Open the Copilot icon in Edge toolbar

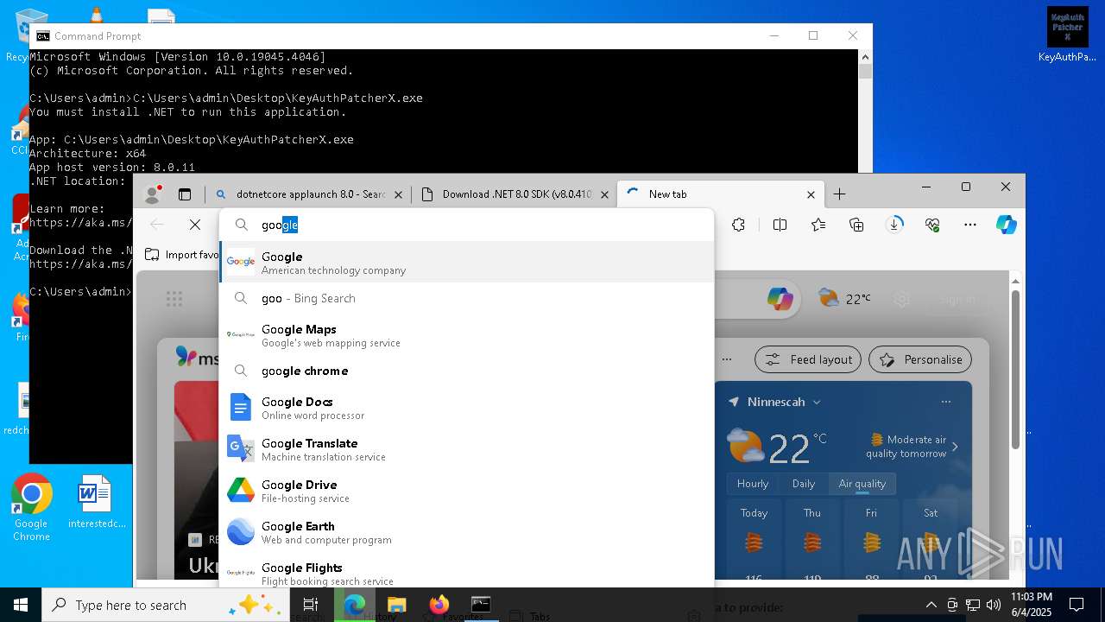[x=1007, y=225]
